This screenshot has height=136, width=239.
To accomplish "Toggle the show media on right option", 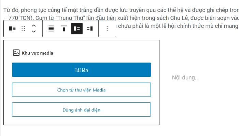I will (90, 29).
